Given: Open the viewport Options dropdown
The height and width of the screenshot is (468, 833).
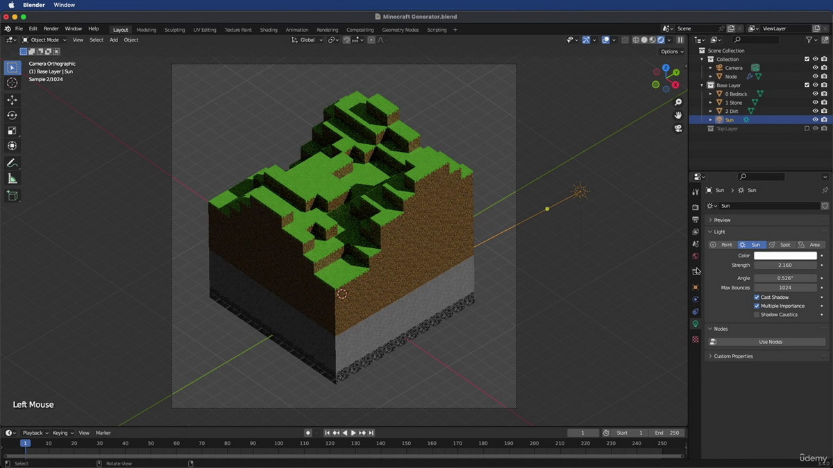Looking at the screenshot, I should (672, 51).
